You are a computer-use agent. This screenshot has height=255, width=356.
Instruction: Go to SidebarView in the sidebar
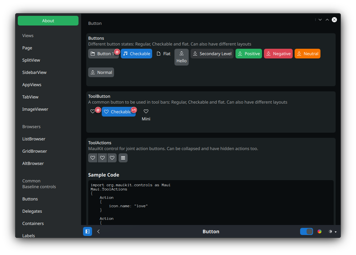click(48, 72)
